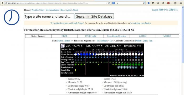Click the red Adblock stop icon
Screen dimensions: 184x95
tap(168, 3)
